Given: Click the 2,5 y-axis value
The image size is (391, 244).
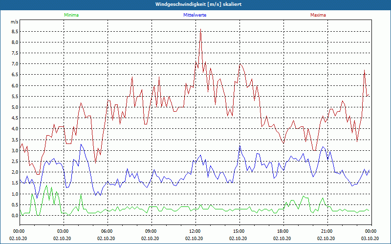Looking at the screenshot, I should click(x=15, y=162).
